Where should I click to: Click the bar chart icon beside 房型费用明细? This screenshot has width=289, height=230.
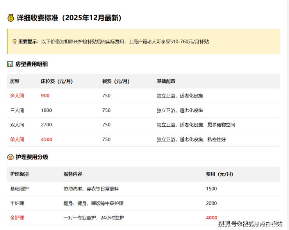pyautogui.click(x=10, y=64)
